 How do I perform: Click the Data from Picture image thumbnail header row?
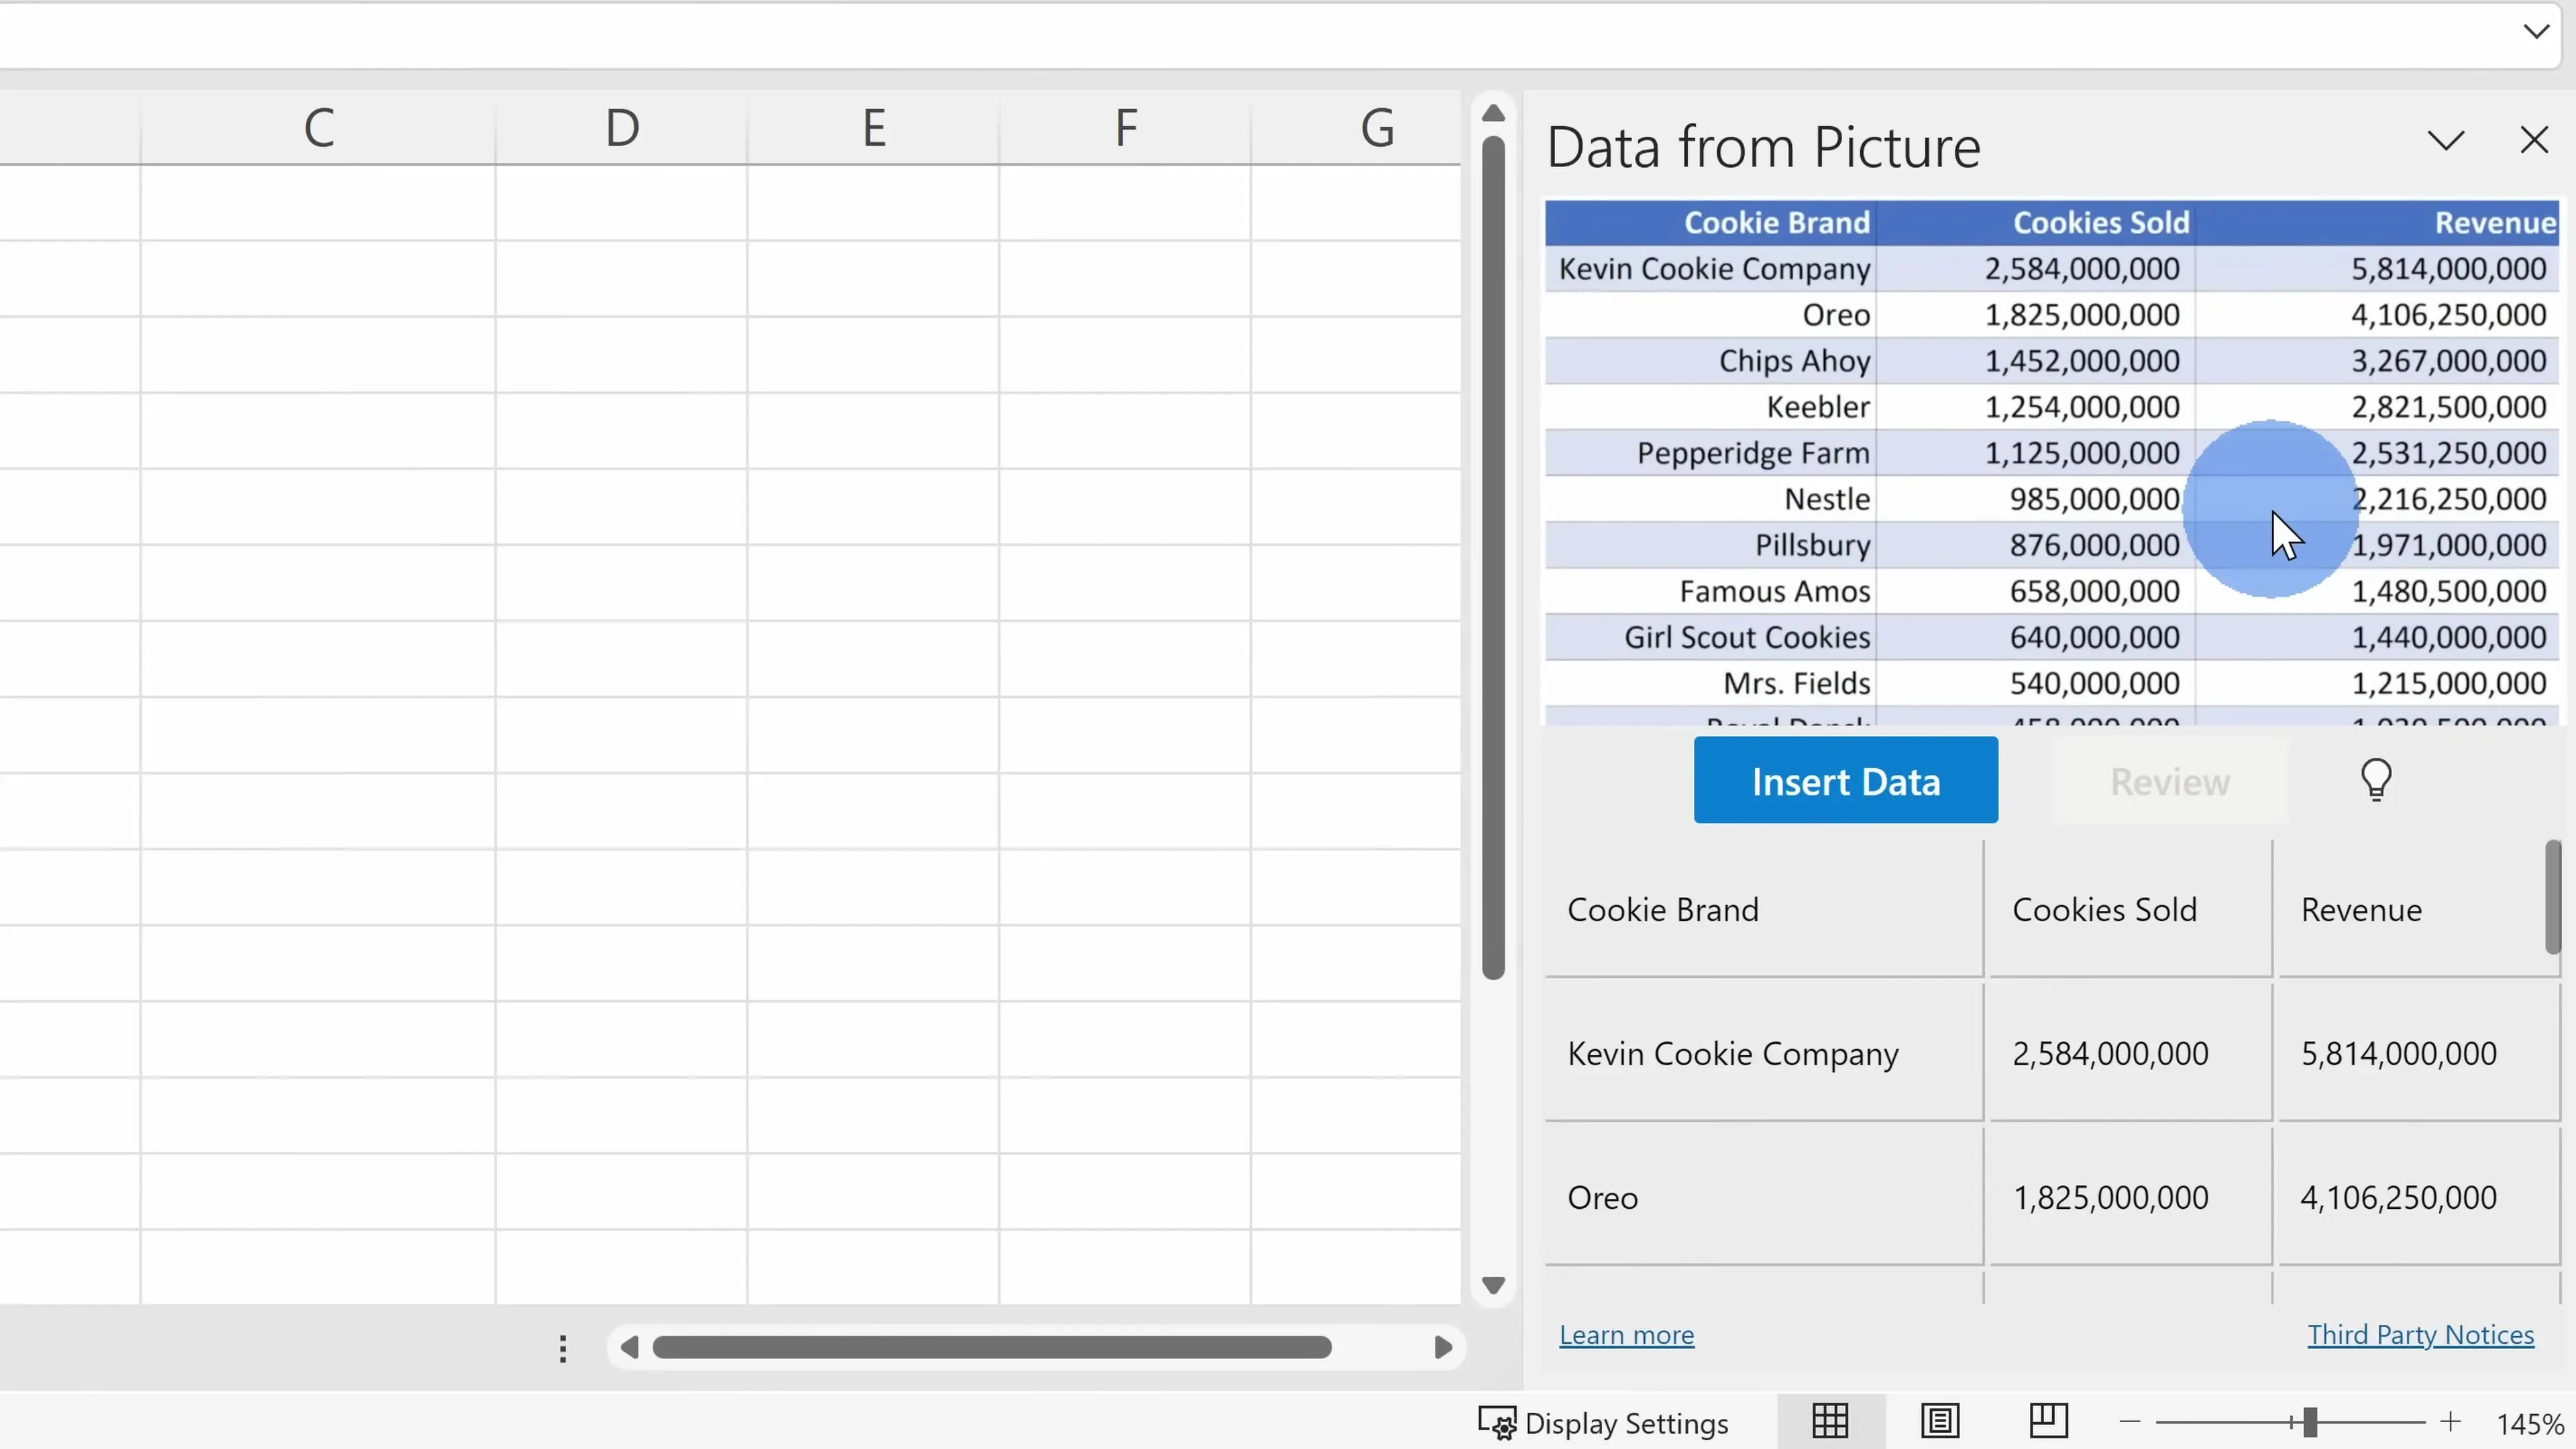[2051, 222]
